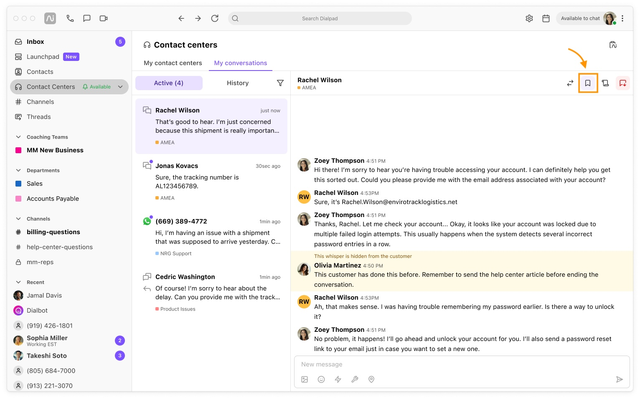This screenshot has height=399, width=640.
Task: Switch to My contact centers tab
Action: tap(173, 63)
